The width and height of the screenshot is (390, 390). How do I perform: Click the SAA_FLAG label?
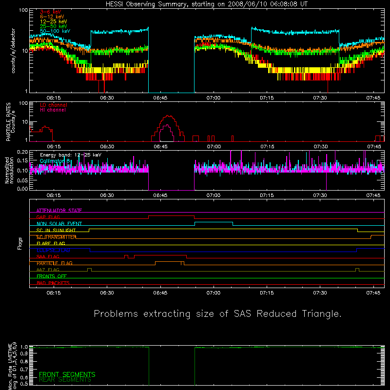click(x=48, y=256)
